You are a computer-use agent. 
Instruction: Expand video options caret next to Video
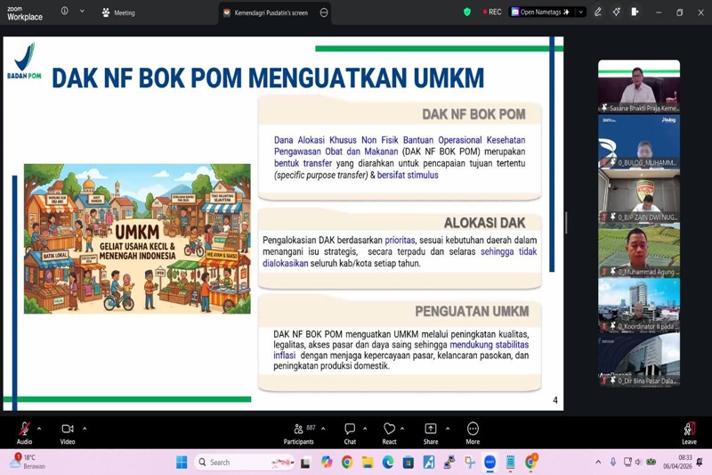(85, 428)
